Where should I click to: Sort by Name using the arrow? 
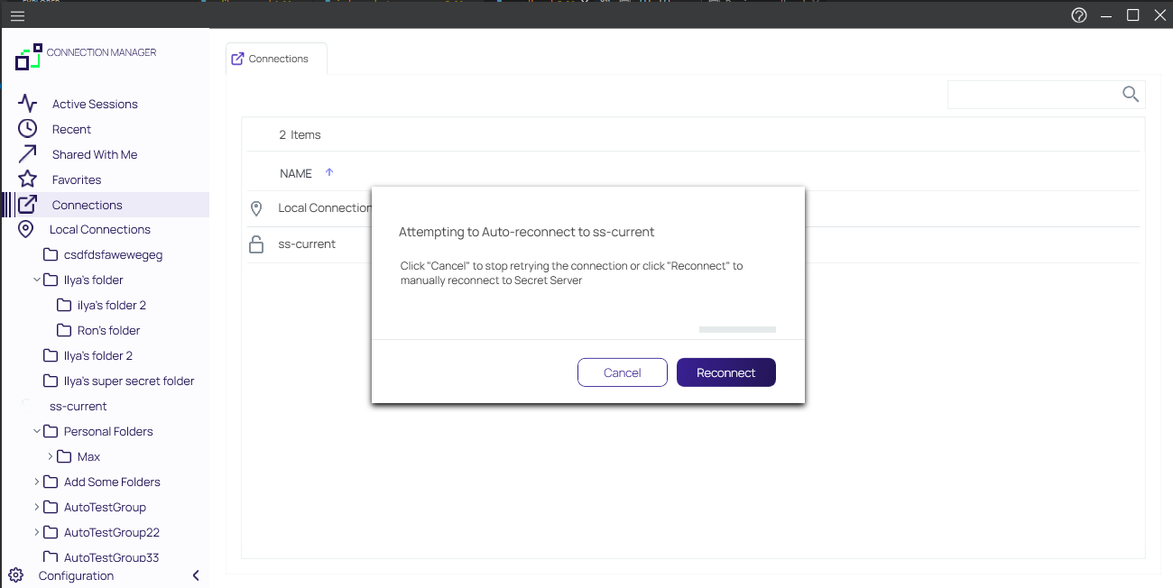pyautogui.click(x=329, y=171)
